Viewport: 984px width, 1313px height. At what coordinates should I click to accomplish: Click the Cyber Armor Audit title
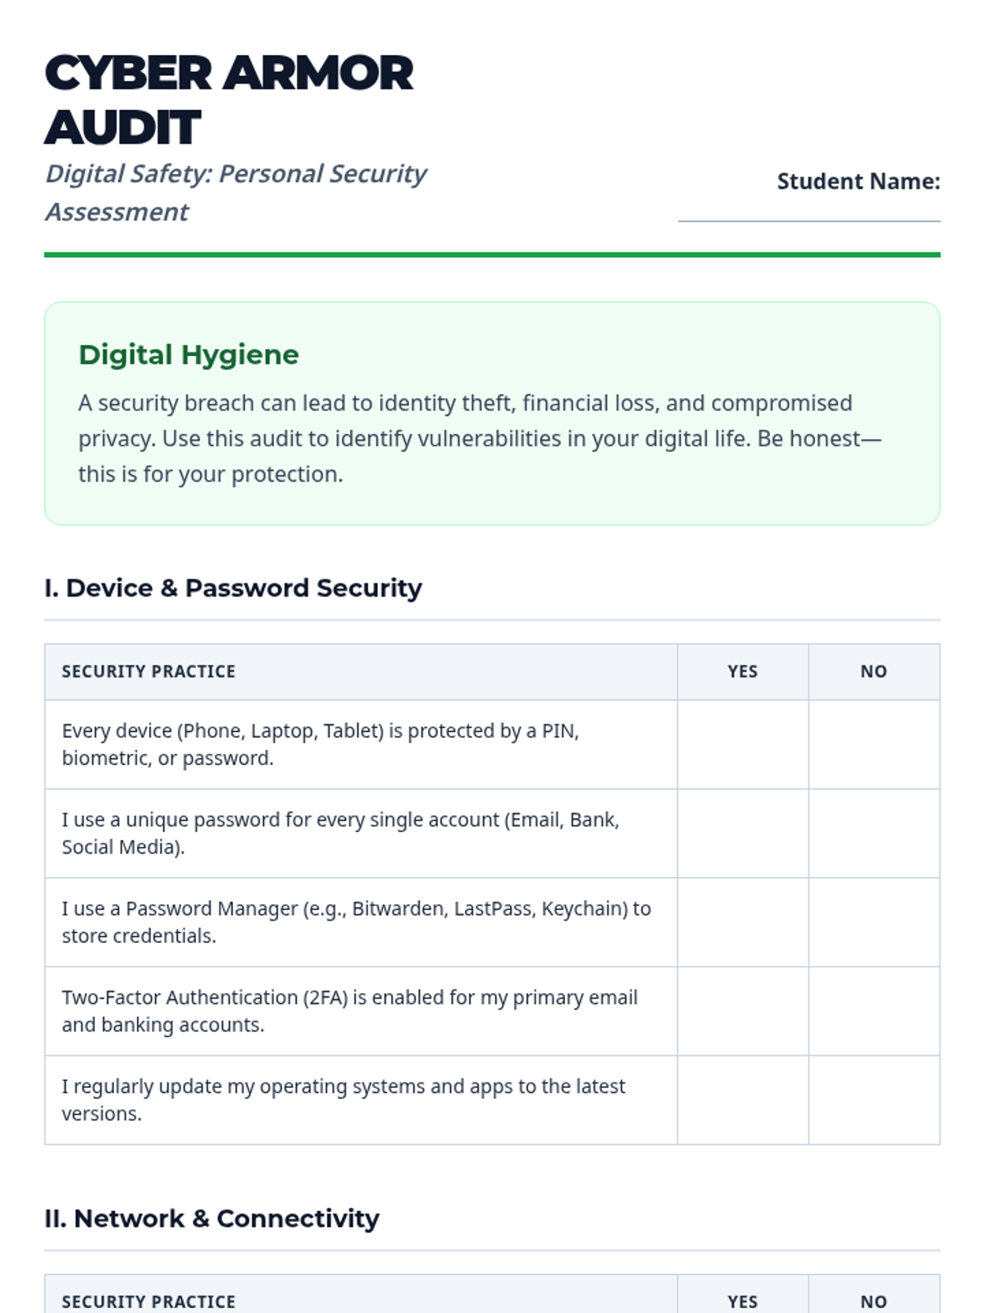(x=229, y=99)
